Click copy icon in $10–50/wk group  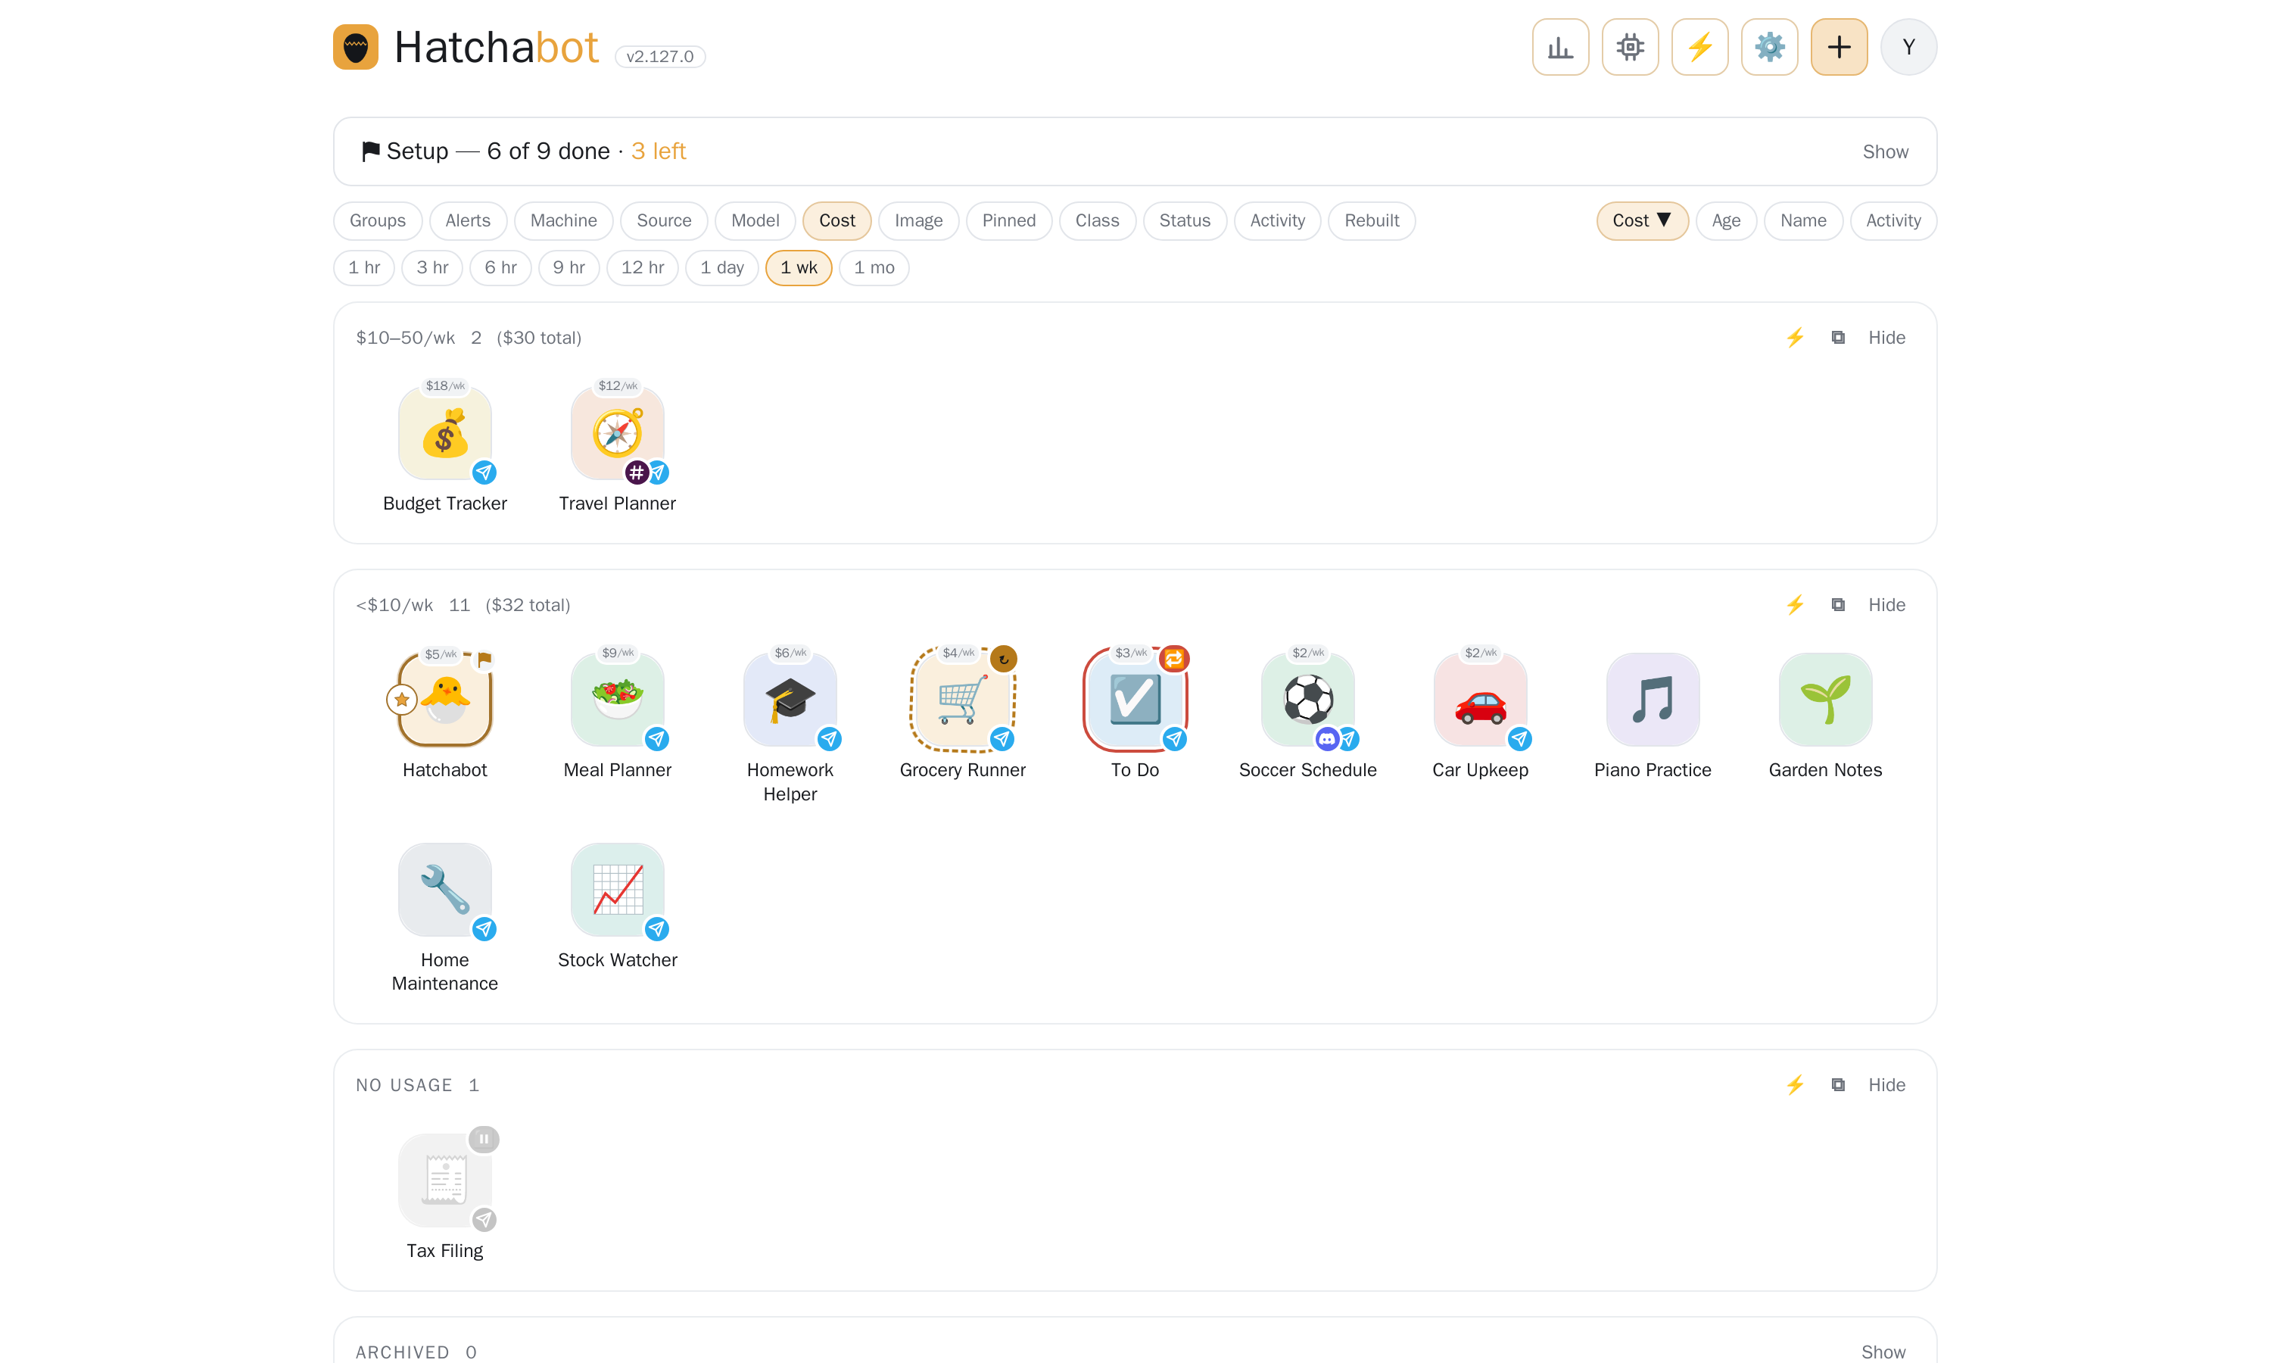coord(1838,337)
